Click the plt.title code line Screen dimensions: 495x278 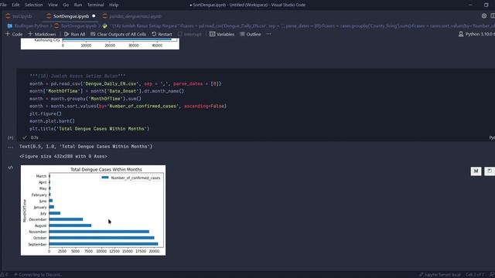pyautogui.click(x=90, y=129)
